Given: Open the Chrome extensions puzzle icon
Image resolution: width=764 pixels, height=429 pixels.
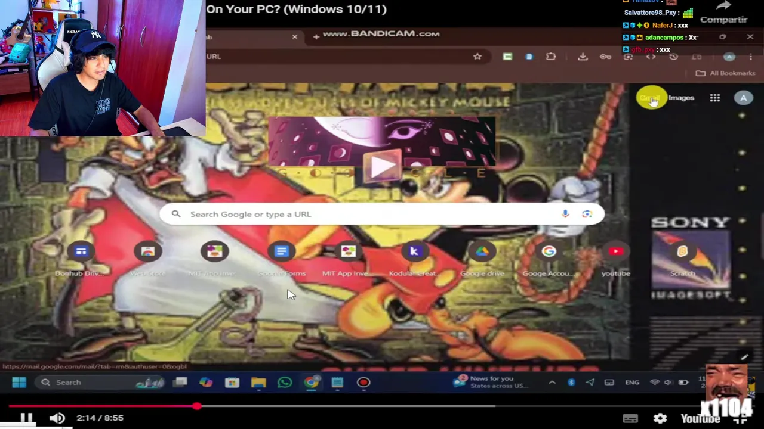Looking at the screenshot, I should coord(551,56).
